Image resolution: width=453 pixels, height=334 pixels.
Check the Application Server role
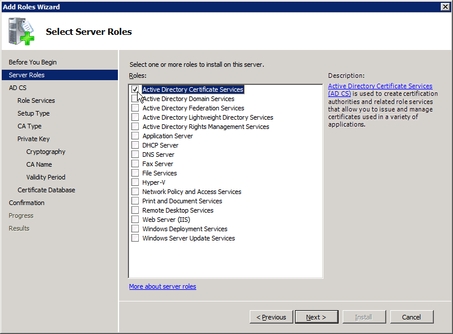point(135,136)
